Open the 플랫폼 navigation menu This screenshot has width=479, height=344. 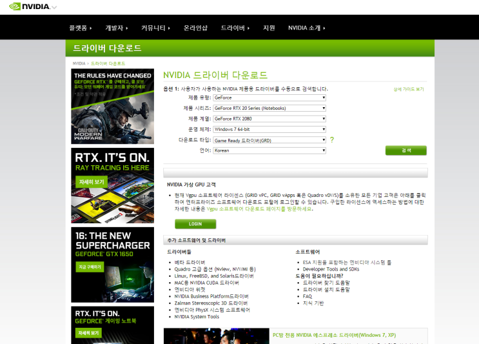click(x=81, y=28)
